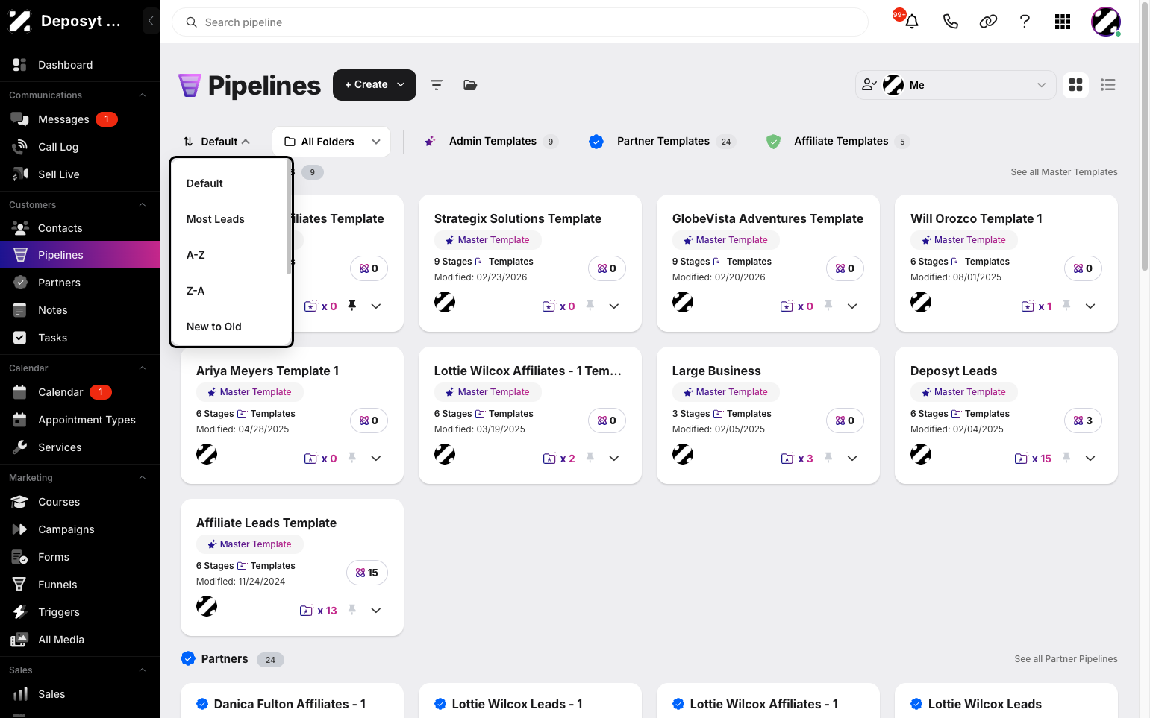Click the Default sort button

pyautogui.click(x=216, y=142)
